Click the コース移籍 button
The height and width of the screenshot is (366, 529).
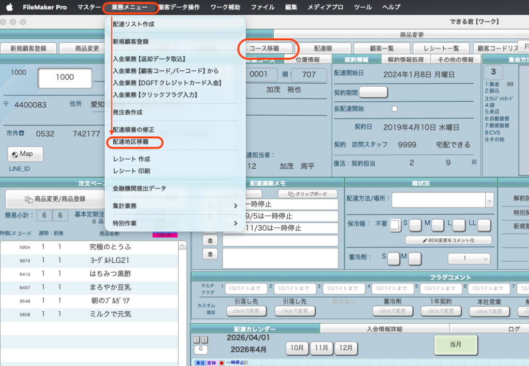click(268, 48)
